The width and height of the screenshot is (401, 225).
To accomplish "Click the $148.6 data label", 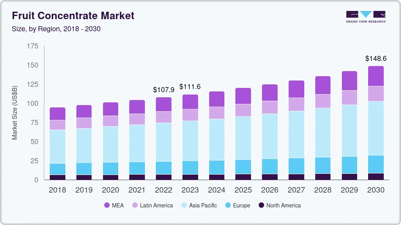I will tap(376, 59).
